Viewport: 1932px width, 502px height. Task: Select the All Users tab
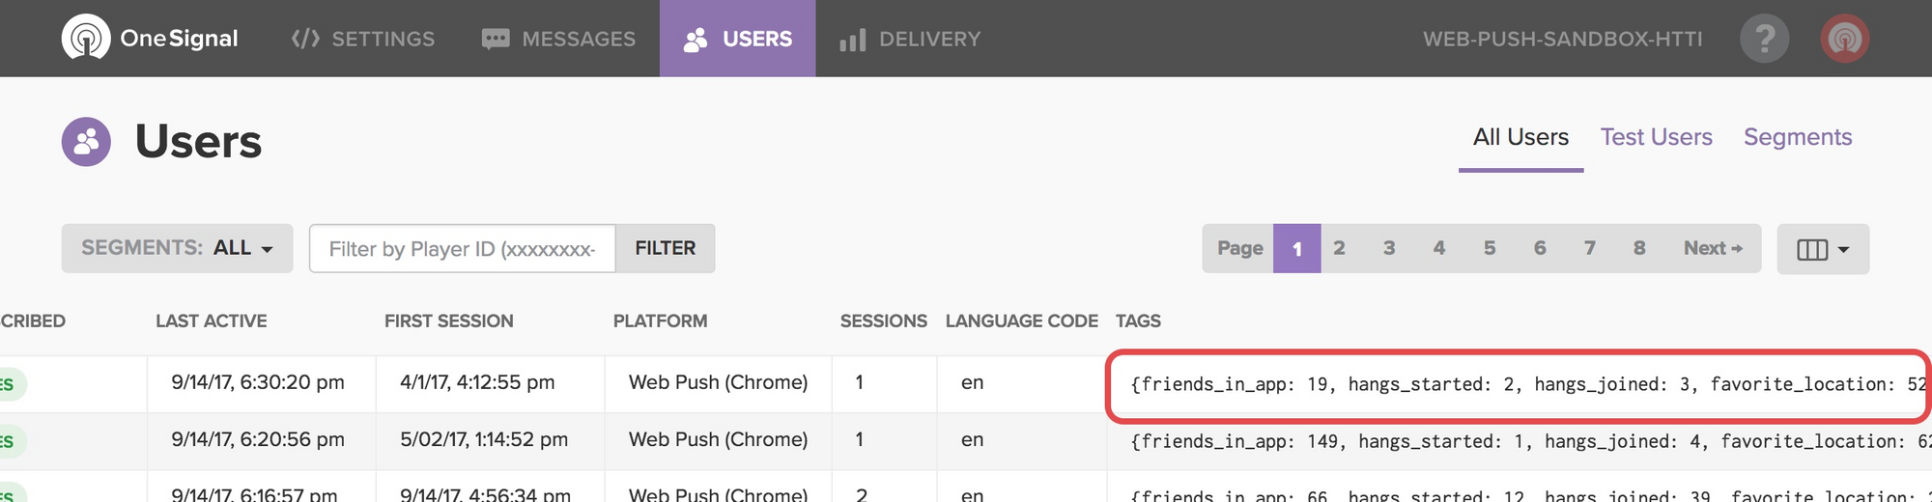[1520, 137]
